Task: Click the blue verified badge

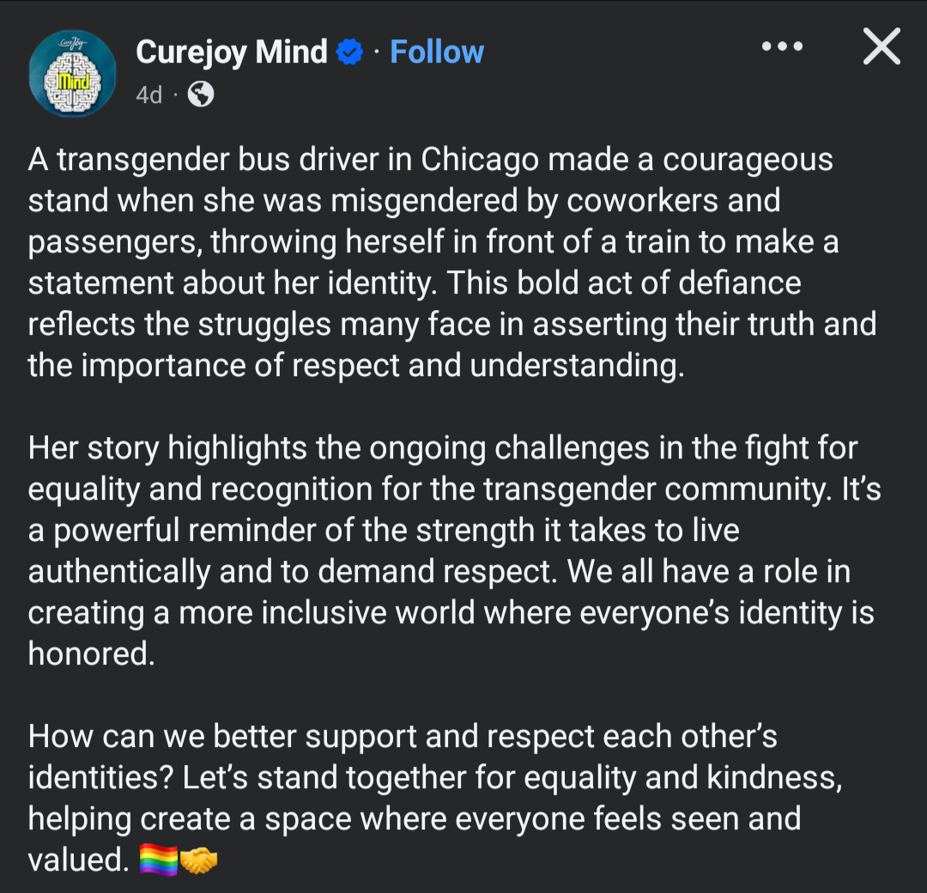Action: point(349,52)
